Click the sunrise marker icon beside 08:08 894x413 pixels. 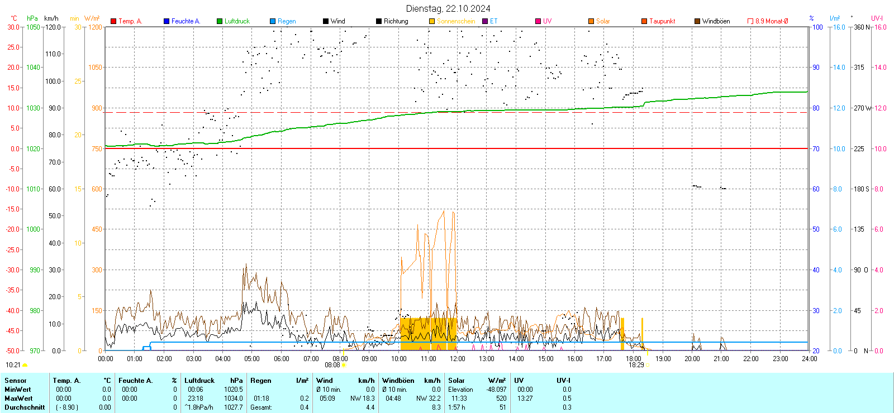(x=344, y=365)
